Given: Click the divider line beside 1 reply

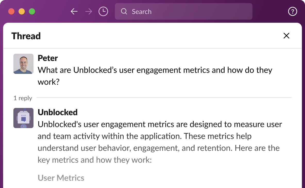Looking at the screenshot, I should coord(164,98).
